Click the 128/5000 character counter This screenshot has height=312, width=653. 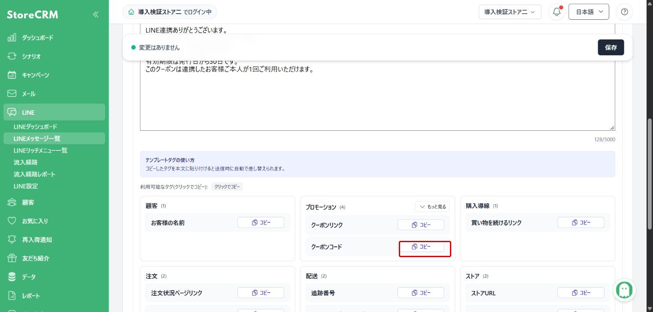point(604,140)
